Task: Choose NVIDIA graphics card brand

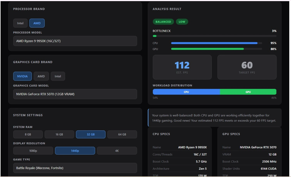Action: [22, 76]
